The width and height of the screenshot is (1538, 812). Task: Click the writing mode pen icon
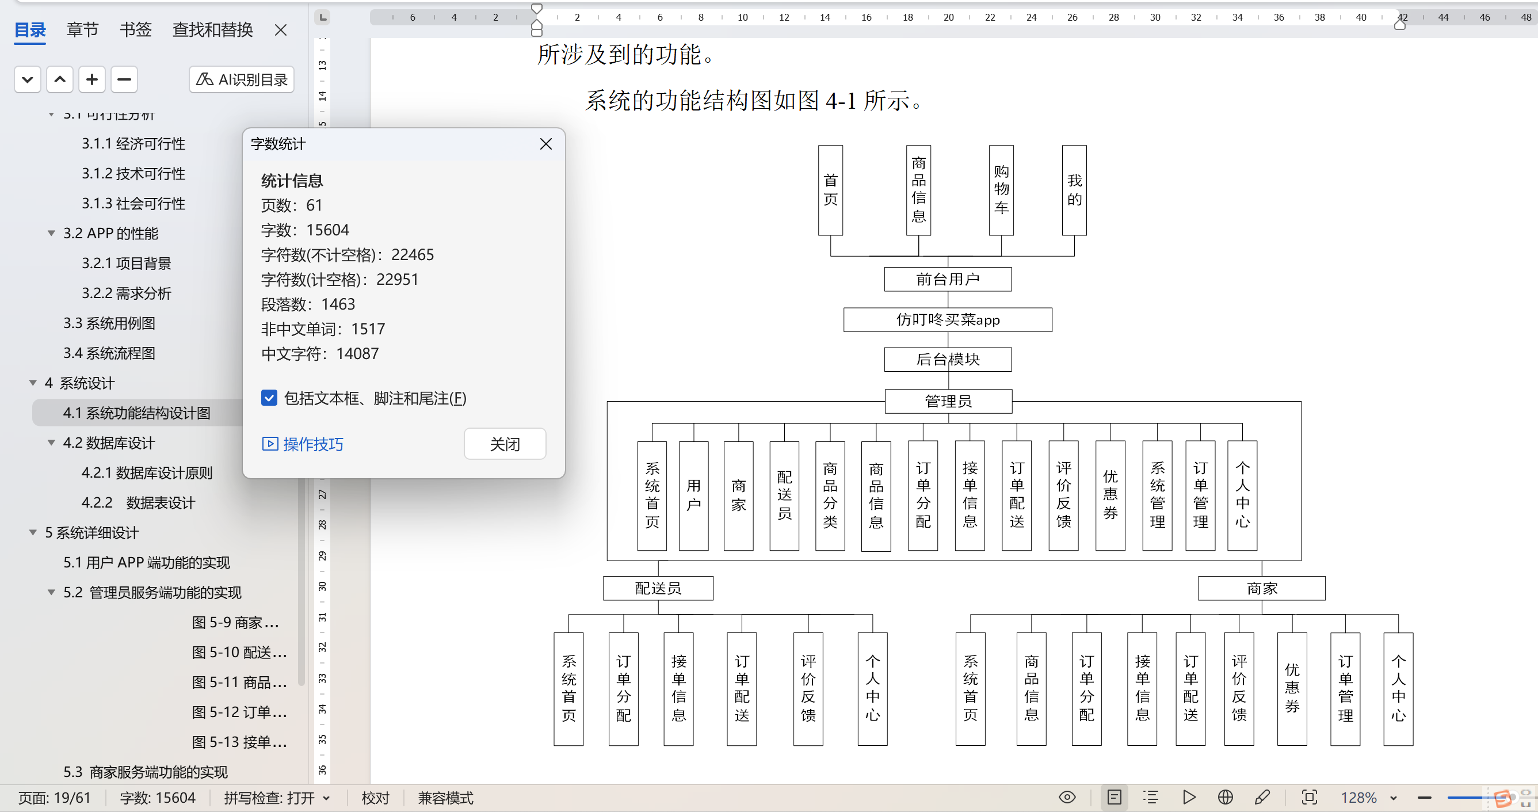pos(1262,797)
